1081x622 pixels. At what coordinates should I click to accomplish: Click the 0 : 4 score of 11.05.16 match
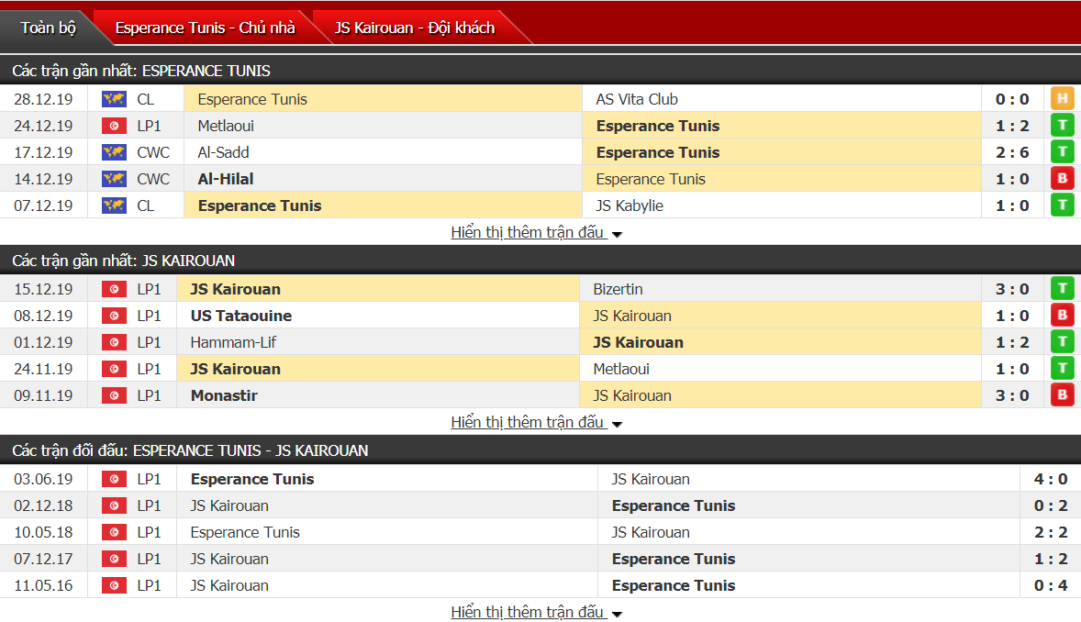(1051, 585)
